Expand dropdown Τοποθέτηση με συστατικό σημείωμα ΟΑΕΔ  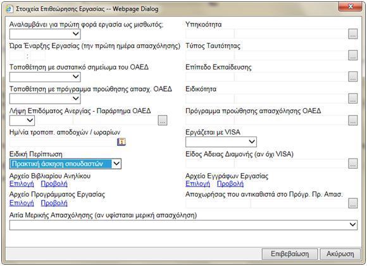(x=45, y=76)
